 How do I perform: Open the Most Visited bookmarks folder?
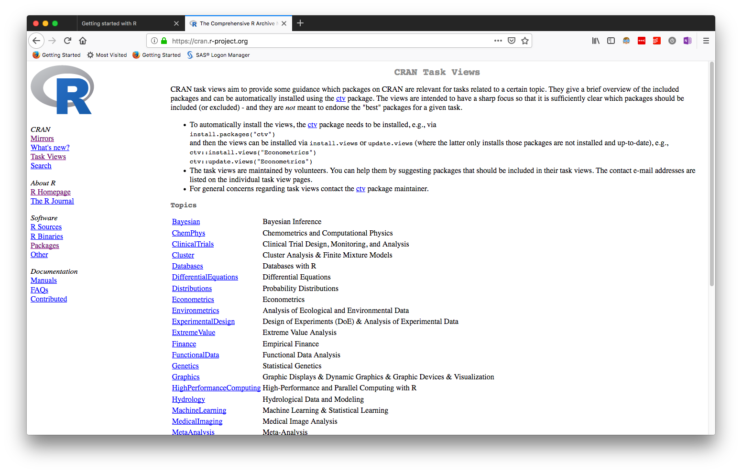point(107,55)
